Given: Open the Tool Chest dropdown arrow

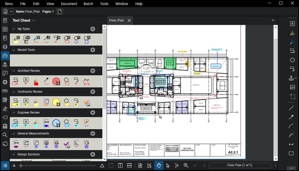Looking at the screenshot, I should [x=33, y=21].
